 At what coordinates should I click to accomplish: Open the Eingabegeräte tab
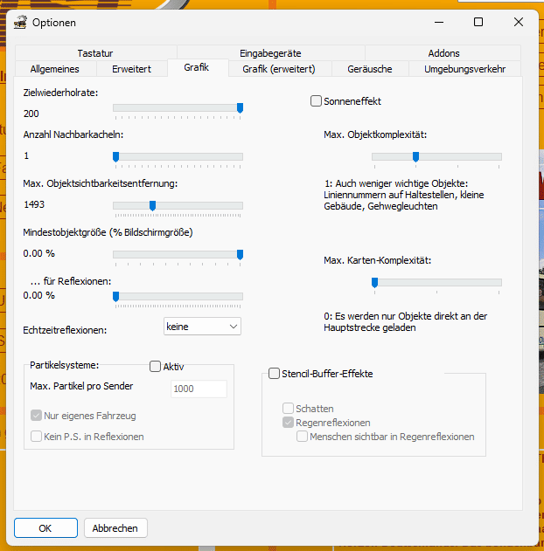pyautogui.click(x=270, y=53)
